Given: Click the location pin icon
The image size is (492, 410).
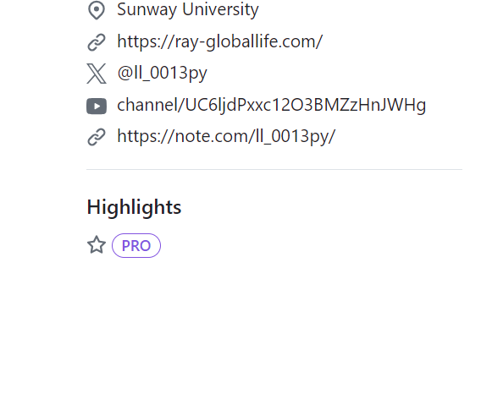Looking at the screenshot, I should coord(97,10).
